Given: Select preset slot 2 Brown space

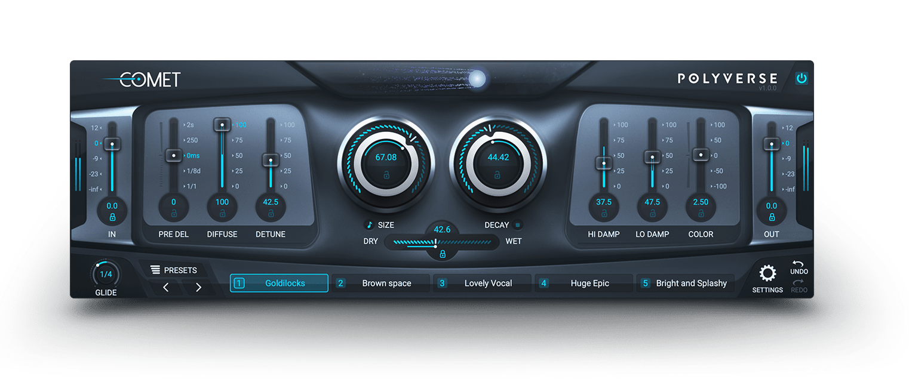Looking at the screenshot, I should 382,284.
